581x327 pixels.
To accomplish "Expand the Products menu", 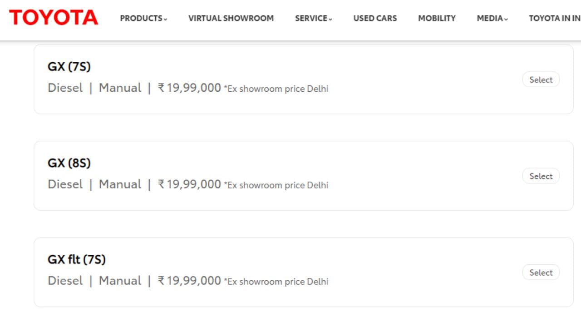I will click(x=143, y=18).
